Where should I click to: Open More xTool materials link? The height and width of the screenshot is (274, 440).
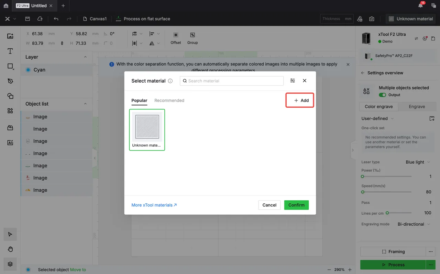154,205
